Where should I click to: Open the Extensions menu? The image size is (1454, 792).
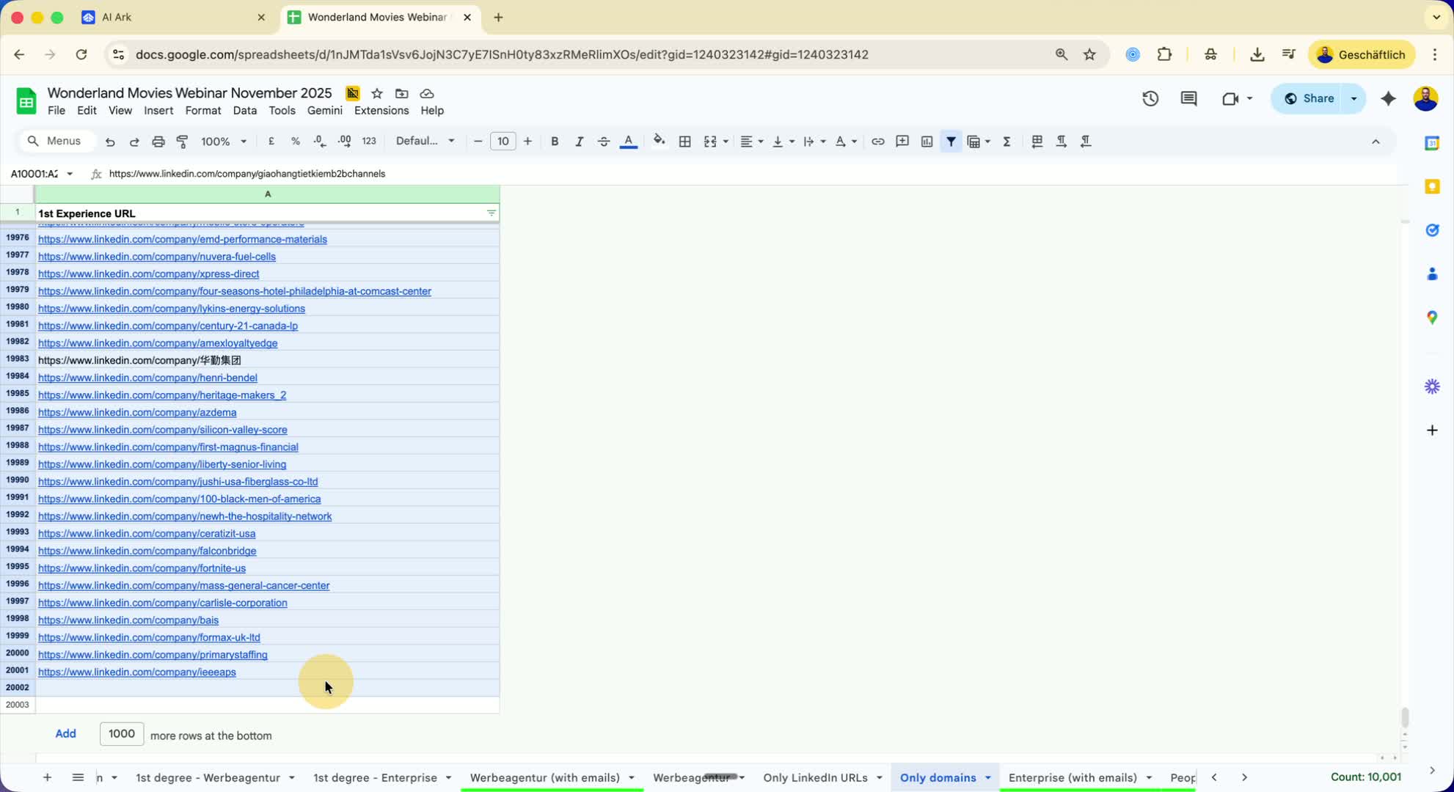click(x=381, y=111)
